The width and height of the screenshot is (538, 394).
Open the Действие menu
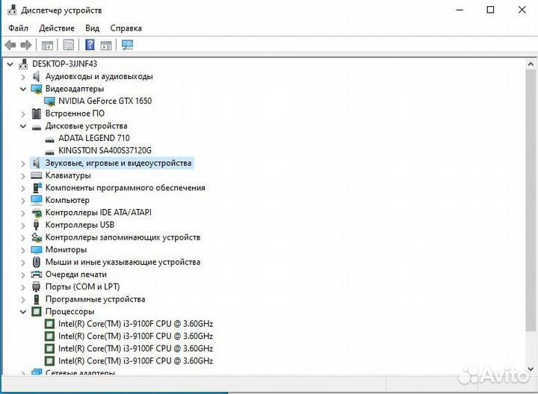pyautogui.click(x=57, y=28)
